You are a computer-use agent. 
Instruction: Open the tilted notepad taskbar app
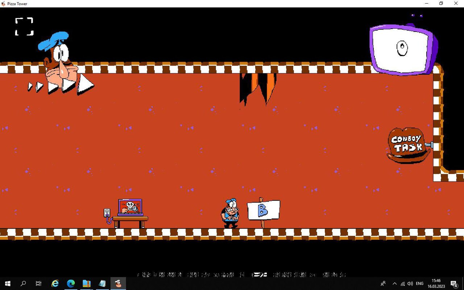tap(102, 283)
